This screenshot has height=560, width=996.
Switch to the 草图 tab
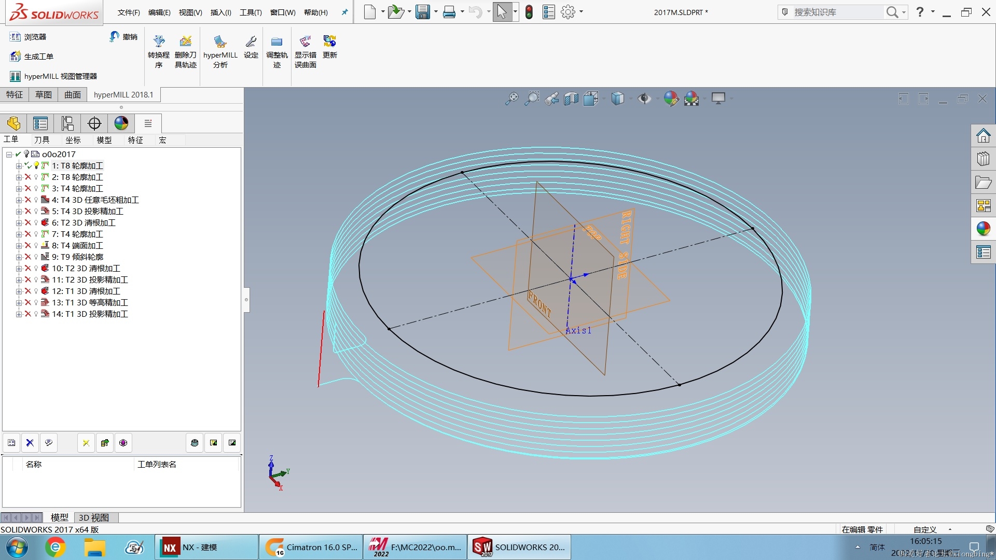44,94
